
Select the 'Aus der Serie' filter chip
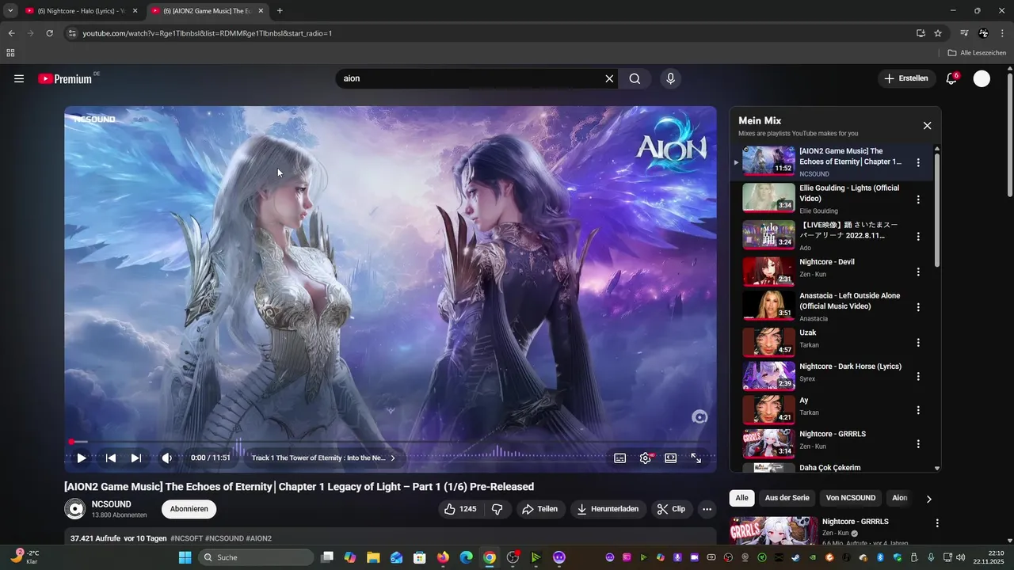coord(787,498)
